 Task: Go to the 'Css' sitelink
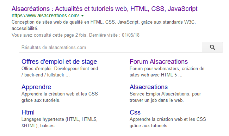click(x=135, y=112)
